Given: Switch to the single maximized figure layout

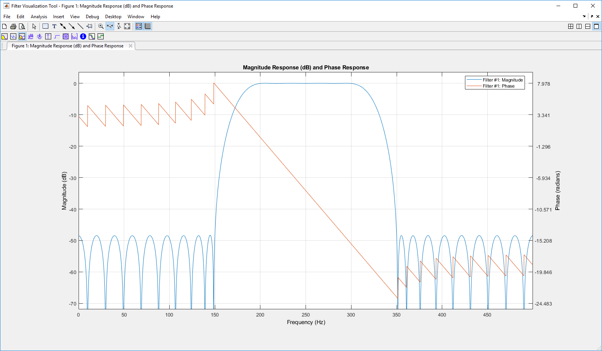Looking at the screenshot, I should point(596,26).
